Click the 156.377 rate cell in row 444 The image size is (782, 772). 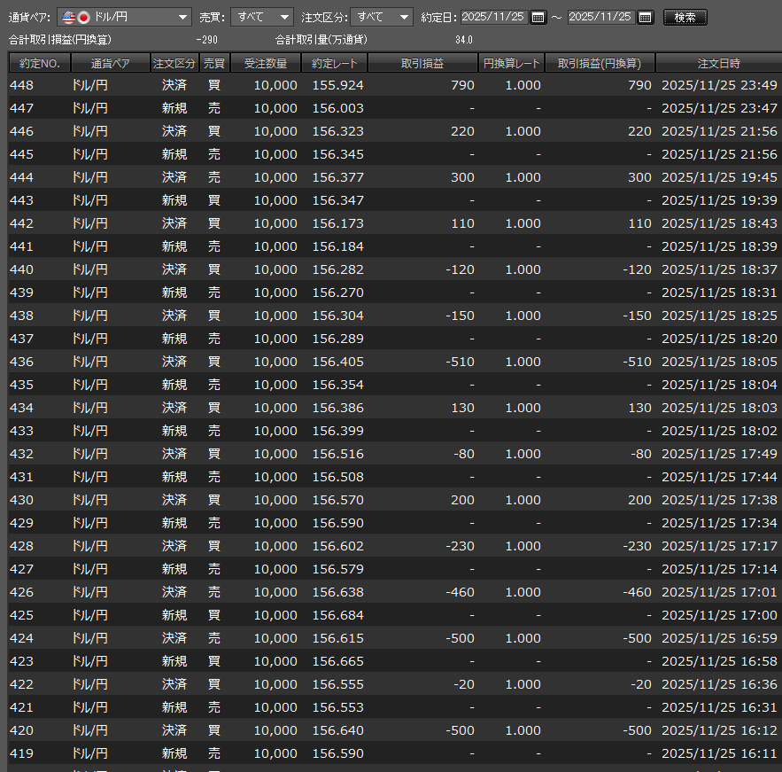pos(338,178)
